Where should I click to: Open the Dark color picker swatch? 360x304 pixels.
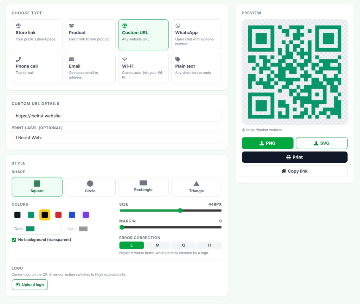pyautogui.click(x=30, y=229)
